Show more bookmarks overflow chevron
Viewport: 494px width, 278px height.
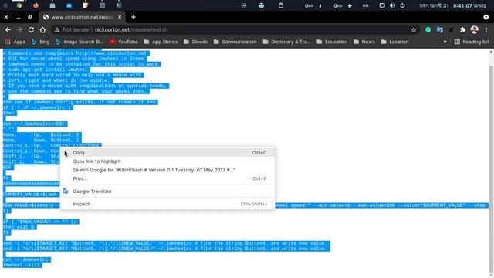click(x=445, y=42)
